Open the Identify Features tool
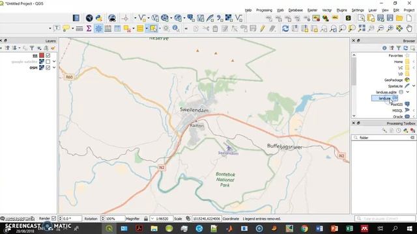This screenshot has height=234, width=417. coord(176,29)
